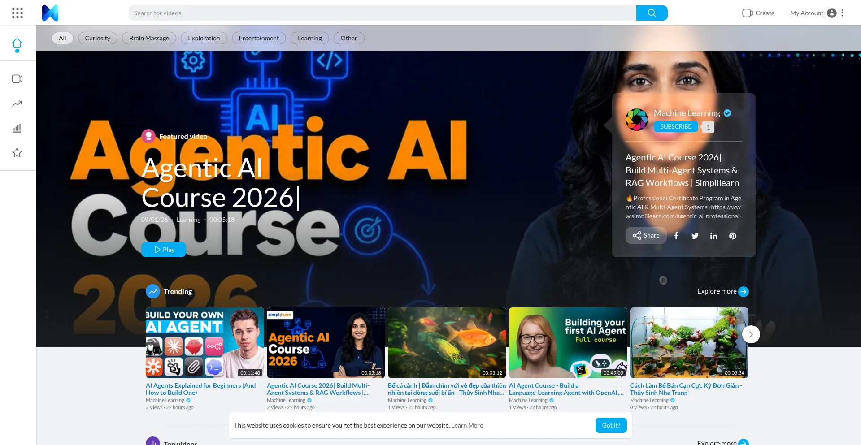This screenshot has width=861, height=445.
Task: Open the planted aquarium tank thumbnail
Action: (689, 343)
